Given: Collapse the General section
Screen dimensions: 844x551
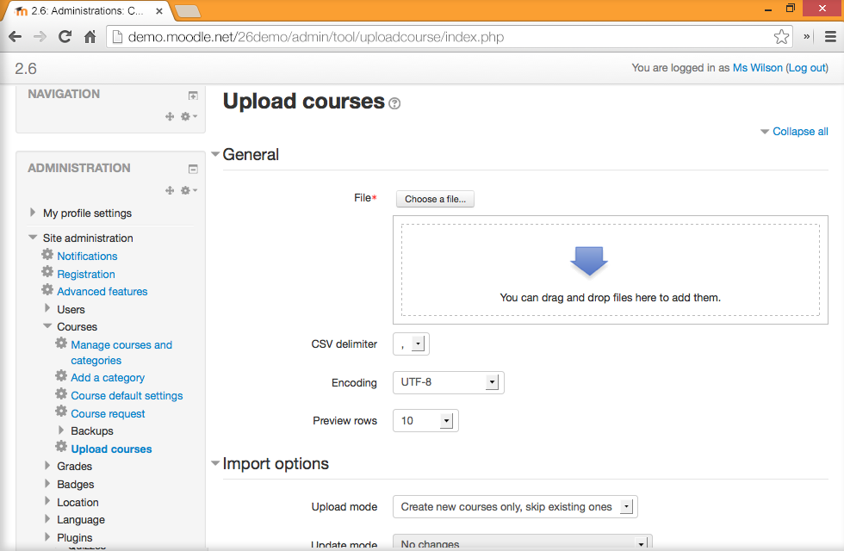Looking at the screenshot, I should (x=250, y=155).
